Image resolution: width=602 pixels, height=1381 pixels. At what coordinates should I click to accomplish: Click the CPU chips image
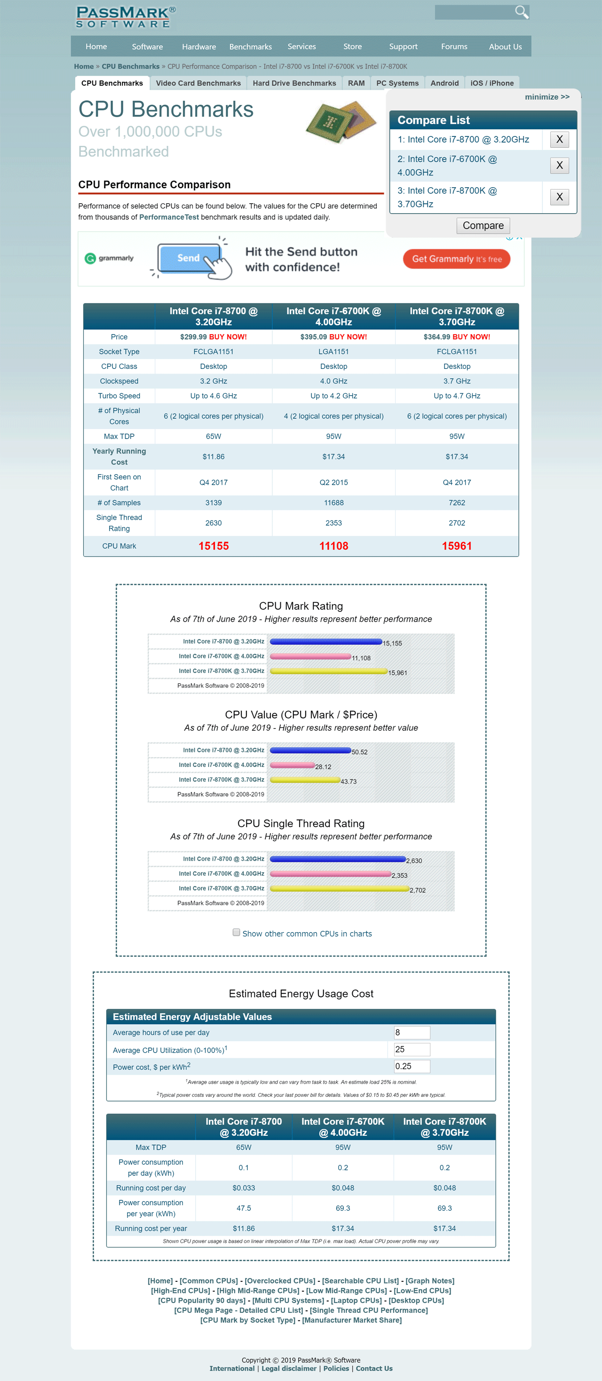point(341,122)
